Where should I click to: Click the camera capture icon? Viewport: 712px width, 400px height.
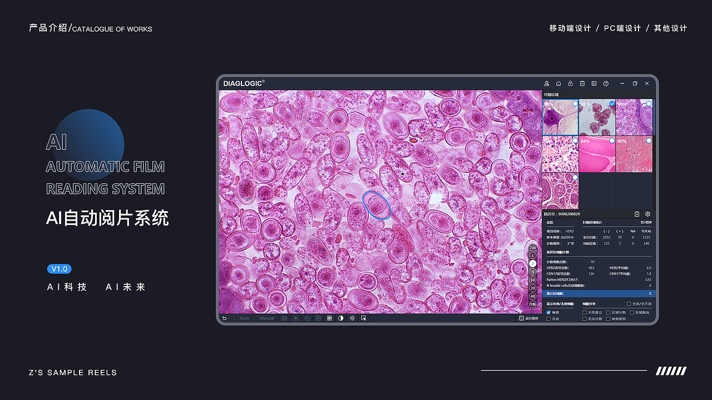[x=284, y=318]
